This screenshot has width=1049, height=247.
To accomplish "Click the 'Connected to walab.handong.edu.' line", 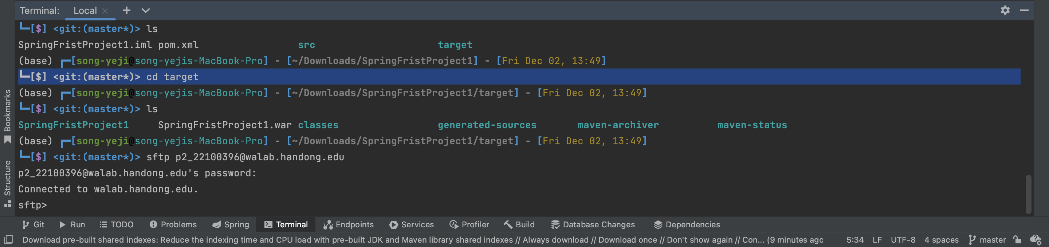I will point(108,189).
